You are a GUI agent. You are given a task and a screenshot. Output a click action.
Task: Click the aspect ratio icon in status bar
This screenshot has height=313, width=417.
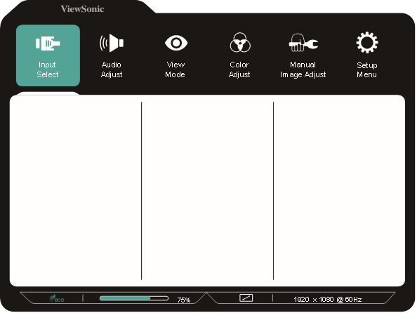tap(246, 298)
